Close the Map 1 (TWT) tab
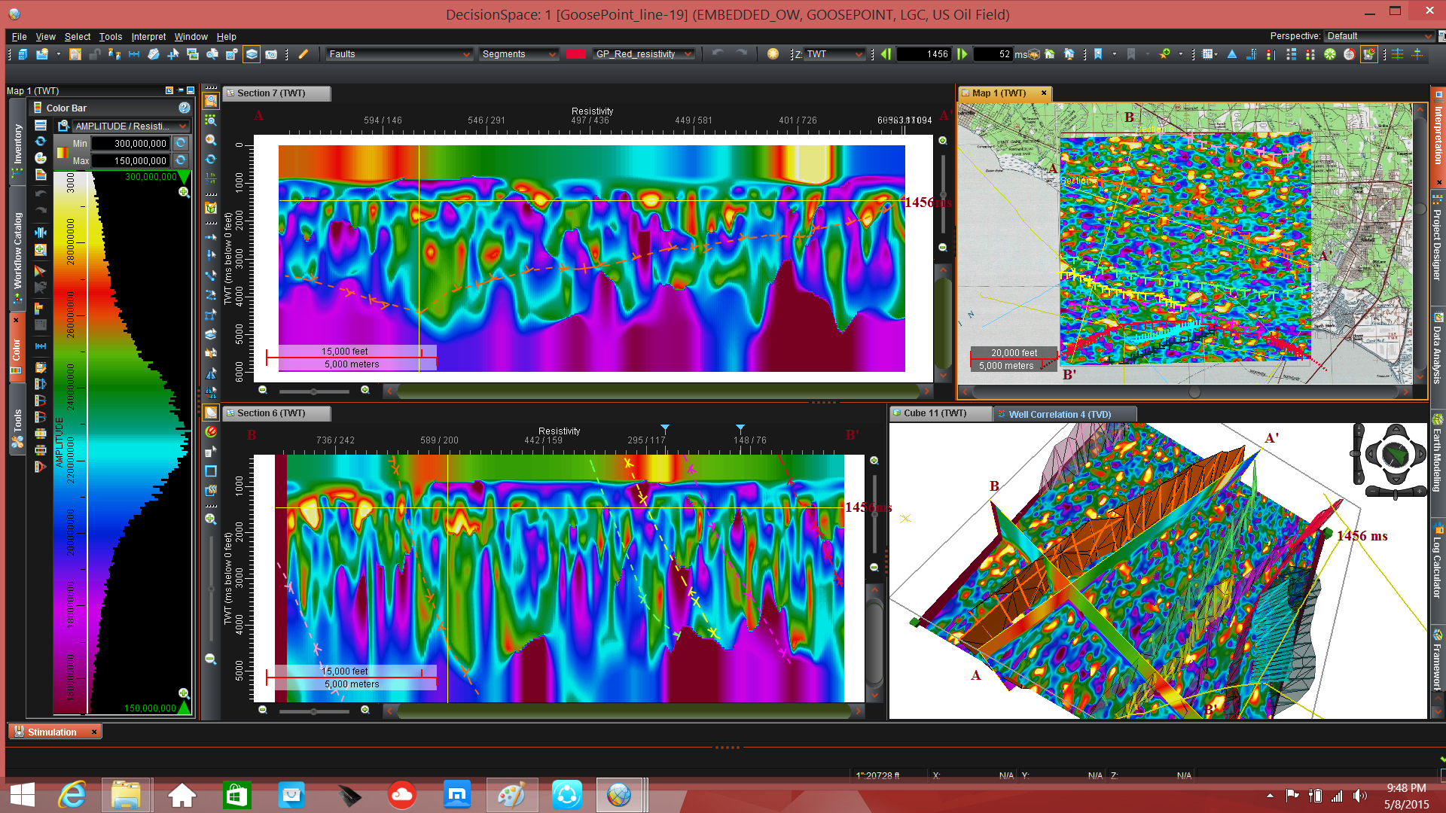 point(1044,93)
